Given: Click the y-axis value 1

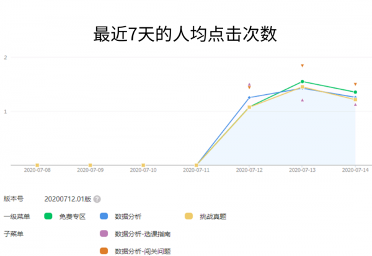Looking at the screenshot, I should [x=5, y=112].
